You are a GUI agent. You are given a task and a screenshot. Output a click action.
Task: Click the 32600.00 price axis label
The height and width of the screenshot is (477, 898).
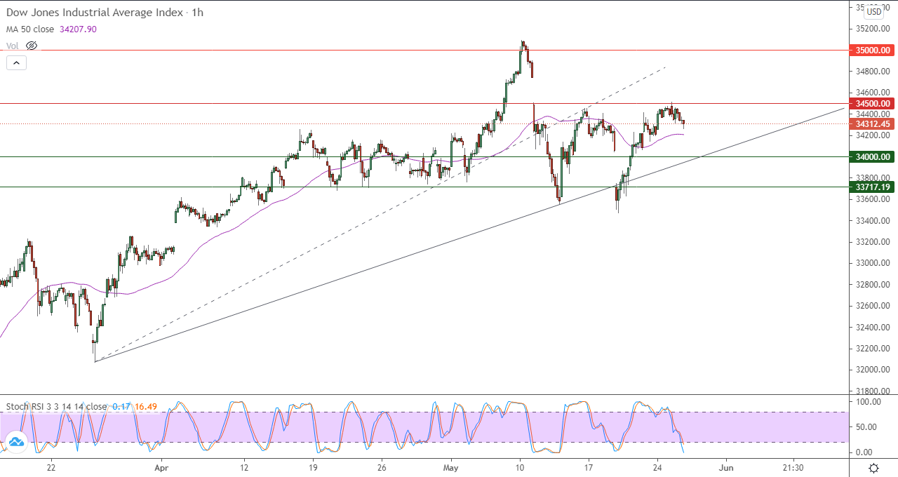click(x=871, y=306)
